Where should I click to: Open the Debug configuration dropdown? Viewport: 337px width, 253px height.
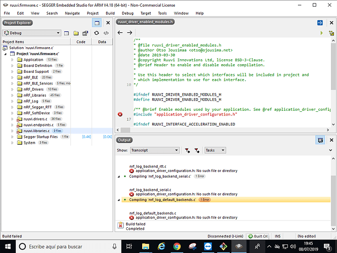click(x=32, y=33)
